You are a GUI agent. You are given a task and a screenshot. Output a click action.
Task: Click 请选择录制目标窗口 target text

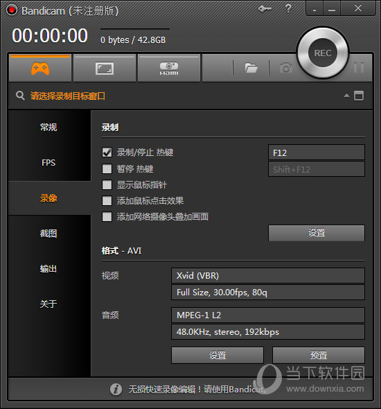pos(68,96)
